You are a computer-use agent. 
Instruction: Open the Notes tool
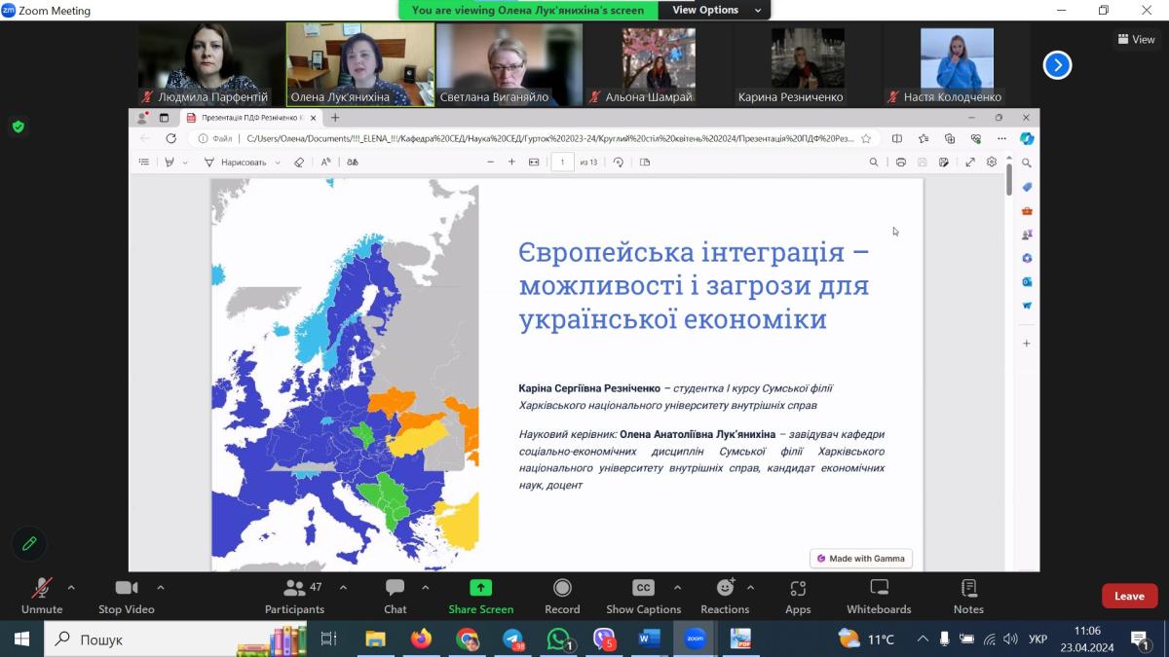click(x=968, y=596)
